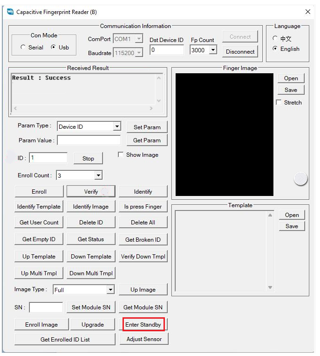This screenshot has width=320, height=356.
Task: Click the Disconnect button
Action: pos(240,51)
